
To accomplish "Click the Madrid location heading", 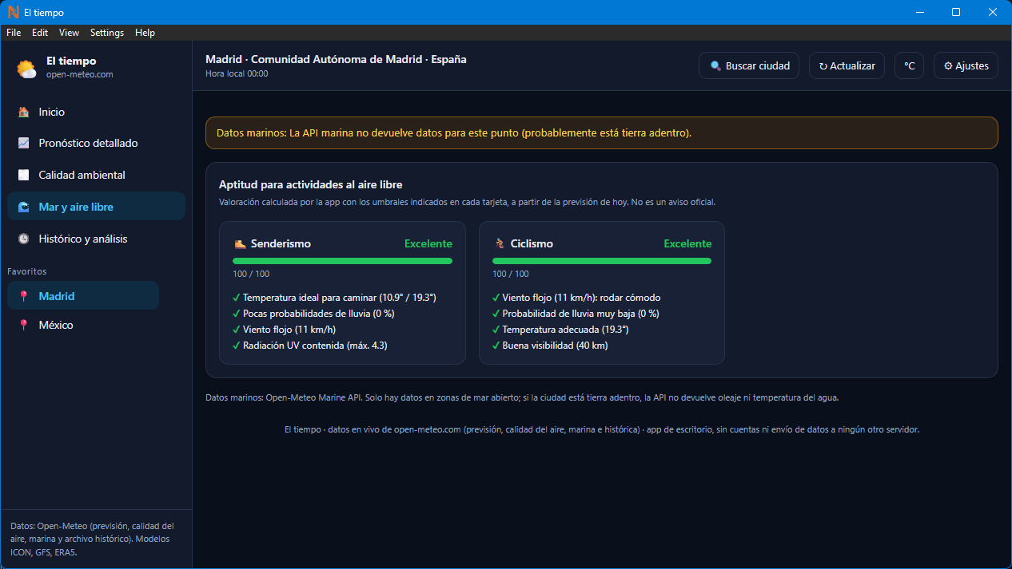I will click(336, 60).
